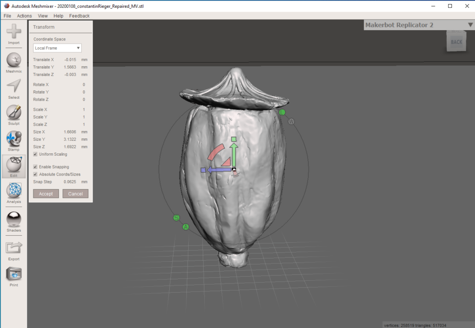Screen dimensions: 475x328
Task: Click the Print icon
Action: [13, 277]
